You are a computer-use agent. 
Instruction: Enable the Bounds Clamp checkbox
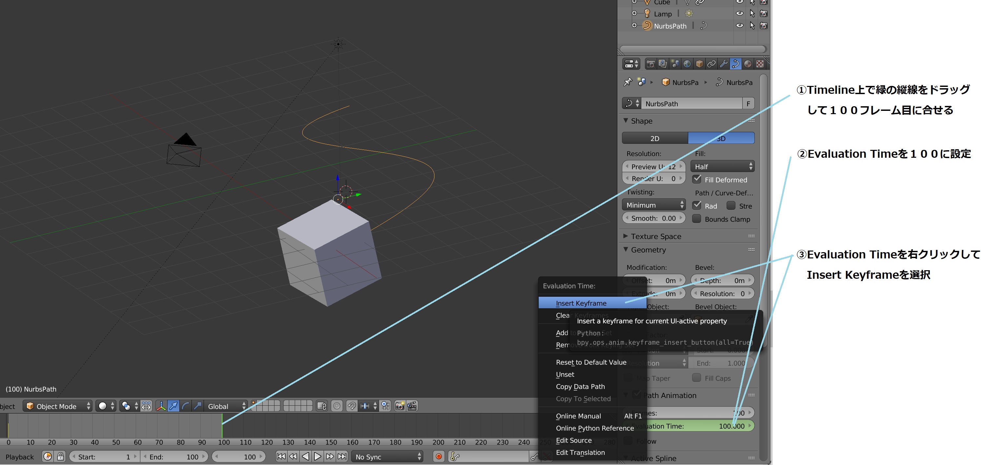click(x=696, y=219)
